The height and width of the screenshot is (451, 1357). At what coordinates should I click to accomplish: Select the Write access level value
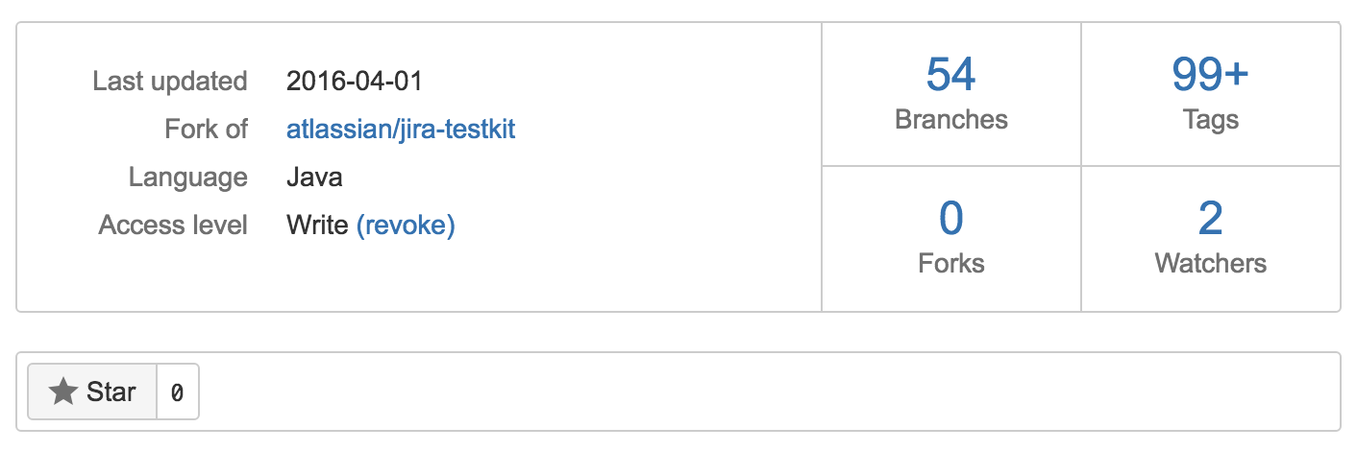pyautogui.click(x=317, y=225)
